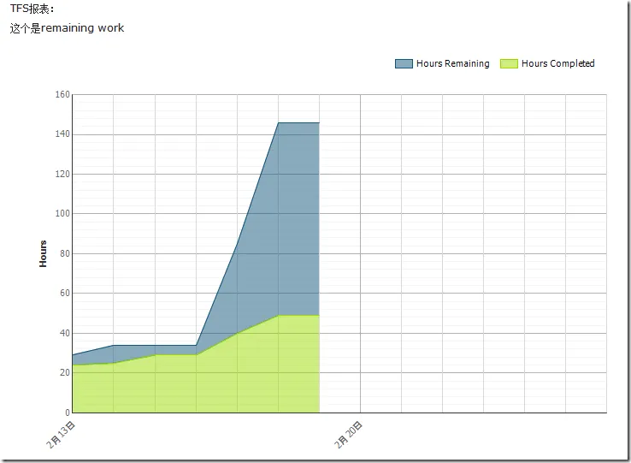Click the 60 y-axis tick label
The width and height of the screenshot is (631, 463).
point(65,293)
